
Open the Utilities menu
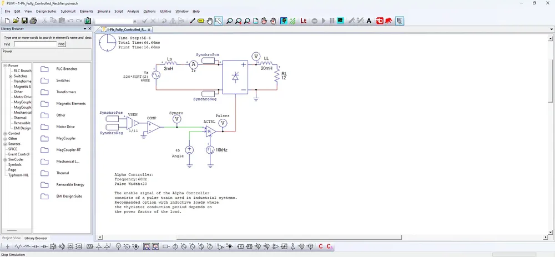coord(165,11)
